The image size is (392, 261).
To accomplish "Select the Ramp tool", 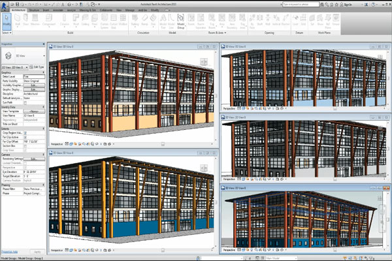I will pos(144,20).
